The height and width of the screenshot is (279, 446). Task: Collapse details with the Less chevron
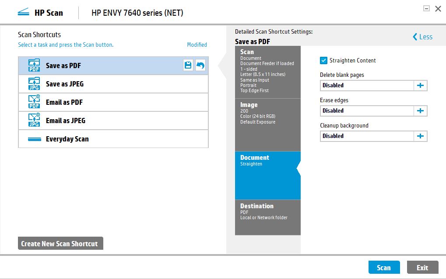click(x=415, y=37)
